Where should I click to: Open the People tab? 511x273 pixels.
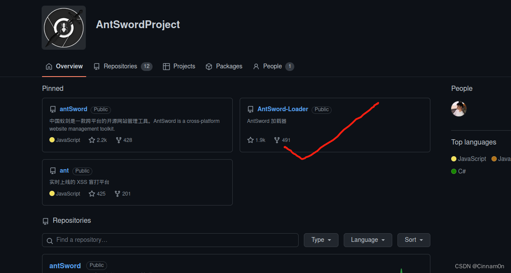pyautogui.click(x=273, y=66)
